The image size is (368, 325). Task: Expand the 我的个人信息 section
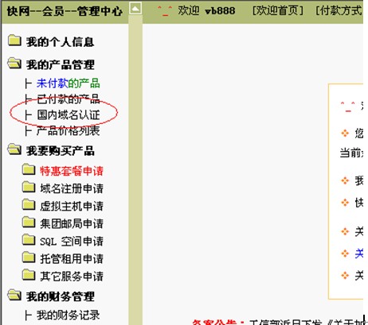[x=60, y=41]
